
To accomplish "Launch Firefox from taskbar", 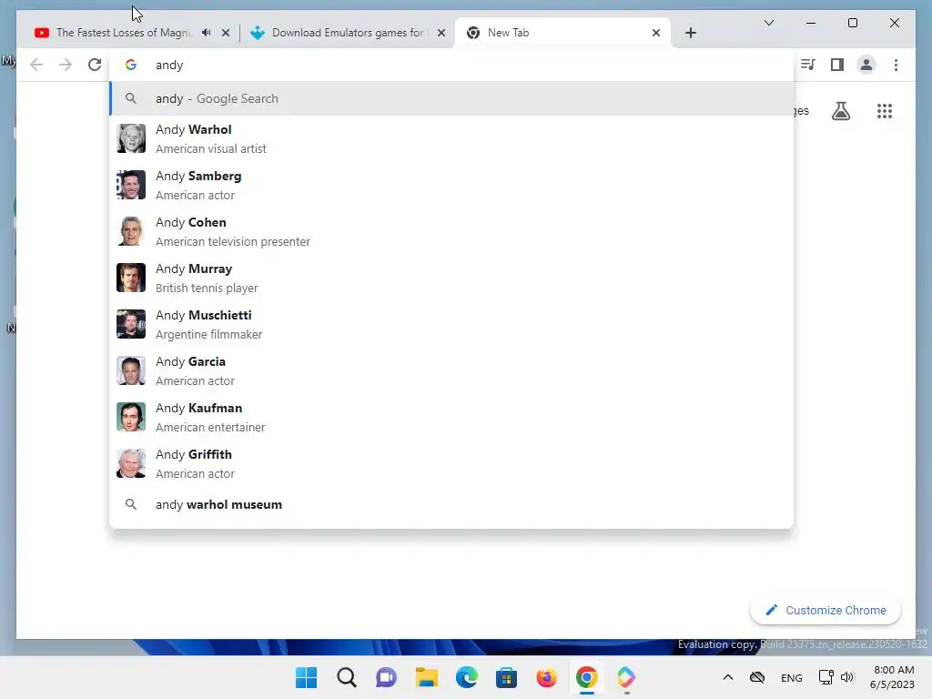I will 546,677.
